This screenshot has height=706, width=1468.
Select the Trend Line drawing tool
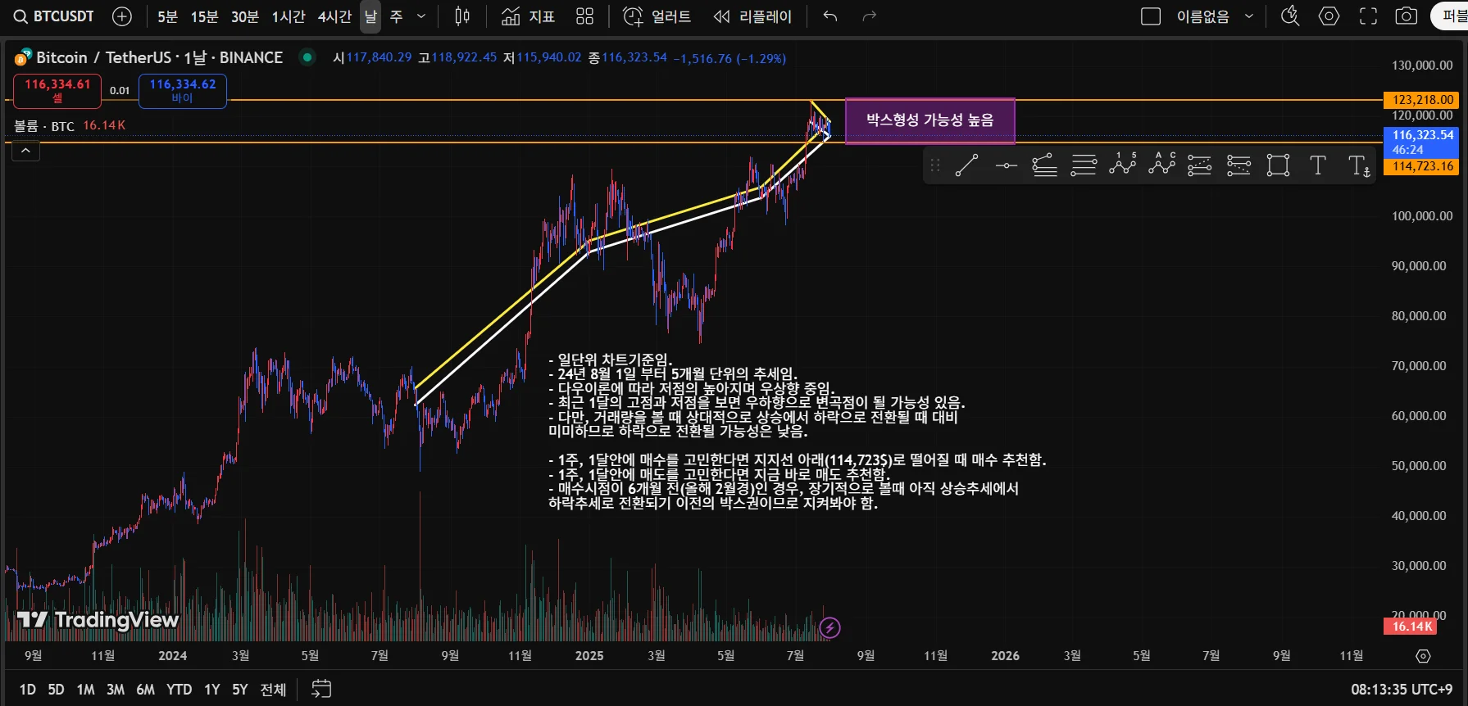[967, 165]
